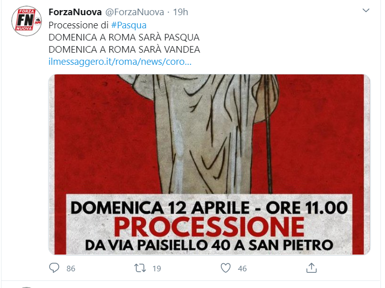Screen dimensions: 385x288
Task: Open the share tweet upload icon
Action: tap(312, 268)
